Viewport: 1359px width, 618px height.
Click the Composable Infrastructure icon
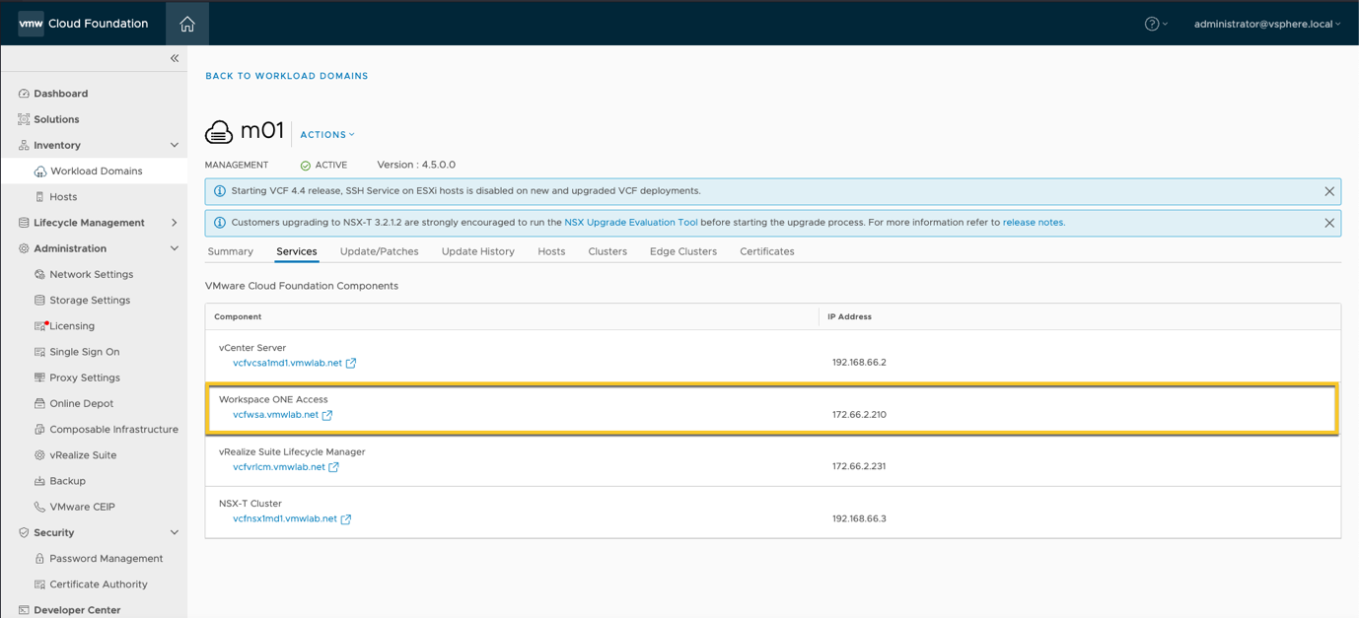tap(39, 430)
